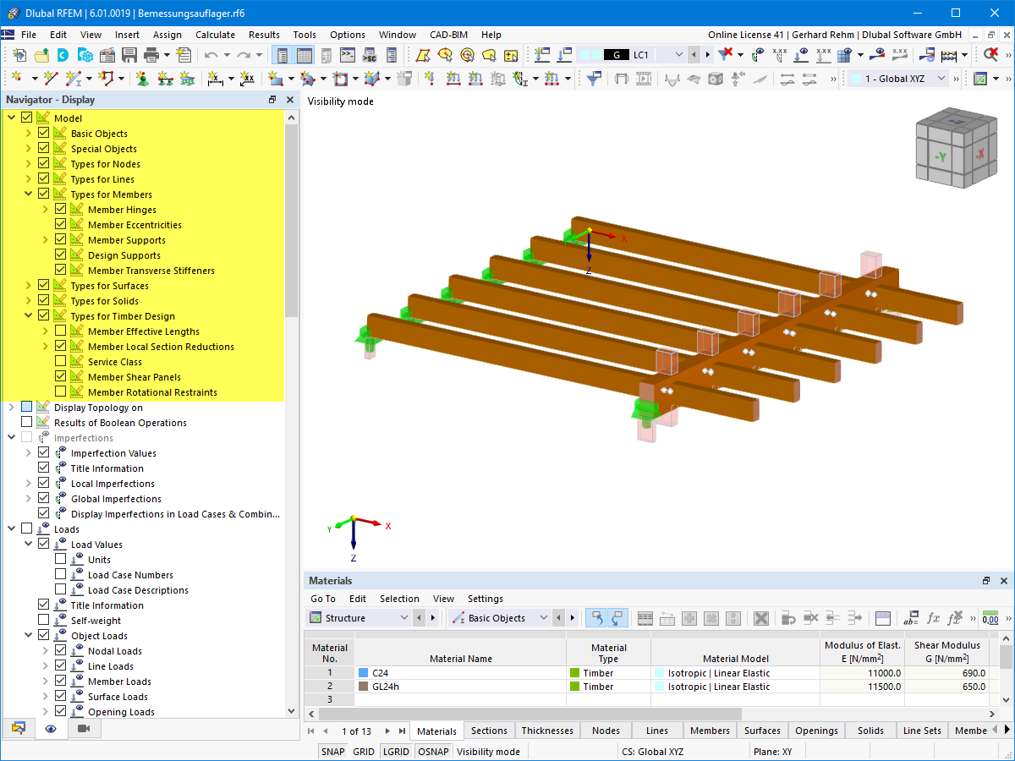Toggle OSNAP in the status bar
This screenshot has width=1015, height=761.
pyautogui.click(x=433, y=751)
